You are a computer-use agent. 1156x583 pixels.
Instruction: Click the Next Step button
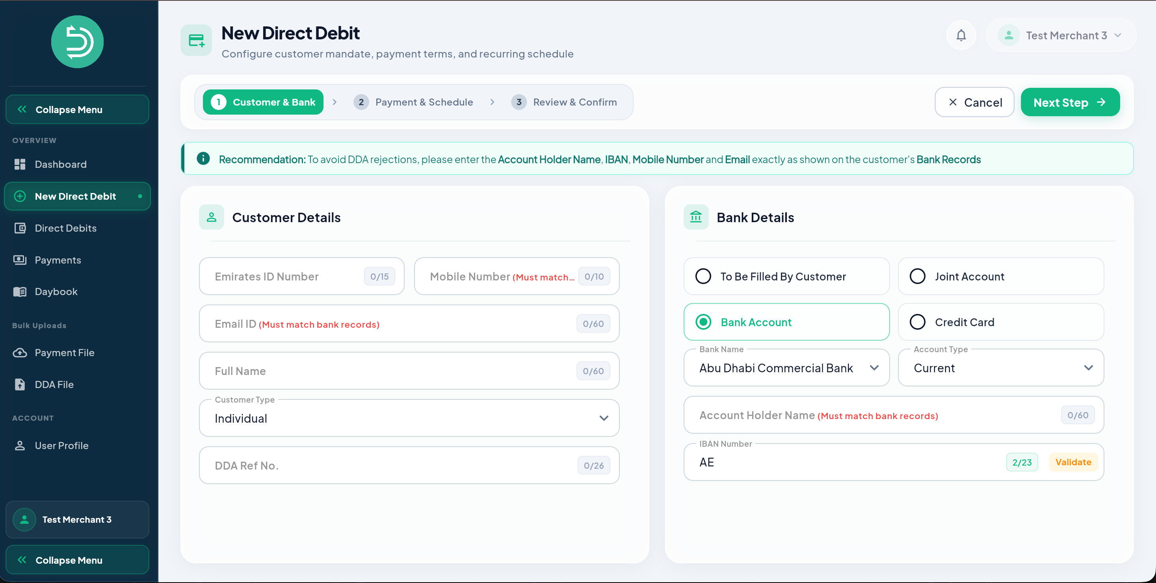(1070, 102)
